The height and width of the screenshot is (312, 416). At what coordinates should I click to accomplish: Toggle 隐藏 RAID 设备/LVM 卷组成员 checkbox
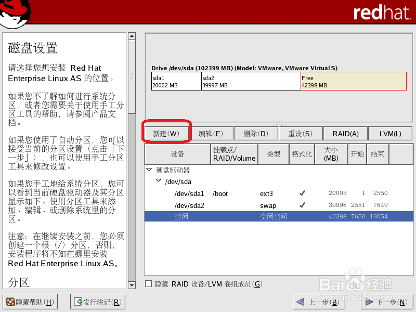coord(149,284)
